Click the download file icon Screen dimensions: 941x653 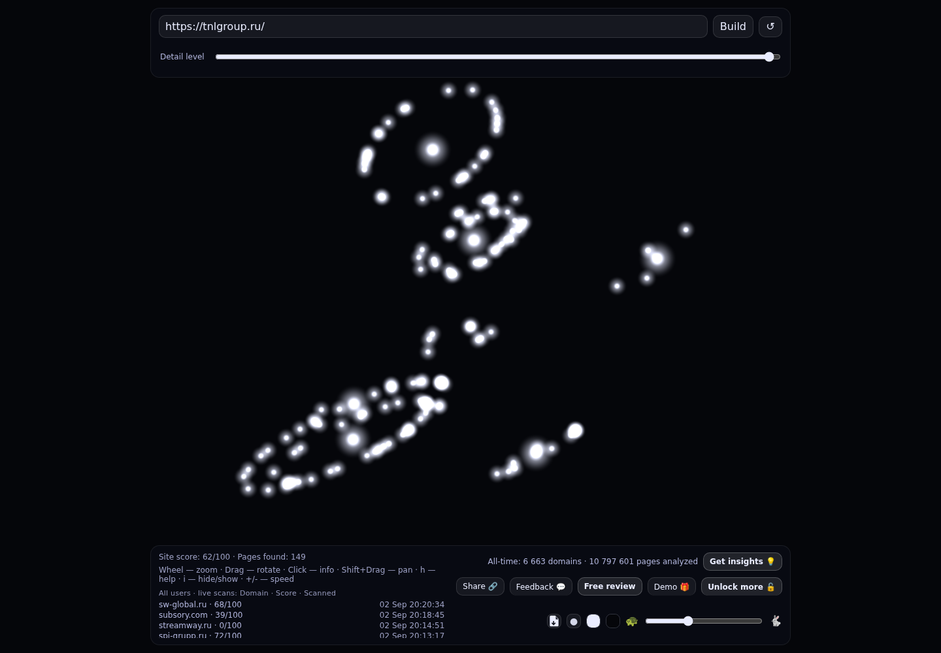(x=554, y=621)
